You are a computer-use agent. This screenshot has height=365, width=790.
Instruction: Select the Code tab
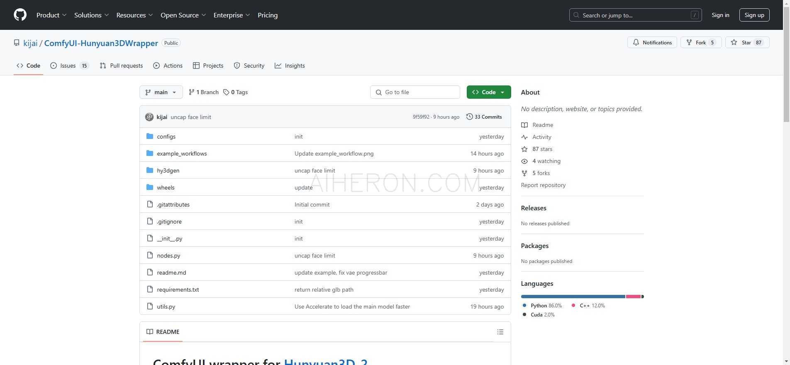point(28,66)
